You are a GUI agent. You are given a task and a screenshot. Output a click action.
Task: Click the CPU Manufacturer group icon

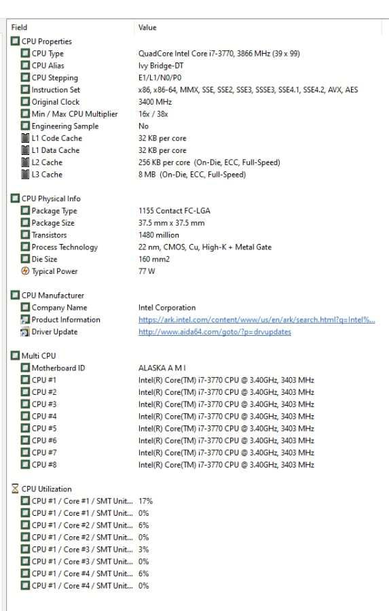pyautogui.click(x=15, y=295)
